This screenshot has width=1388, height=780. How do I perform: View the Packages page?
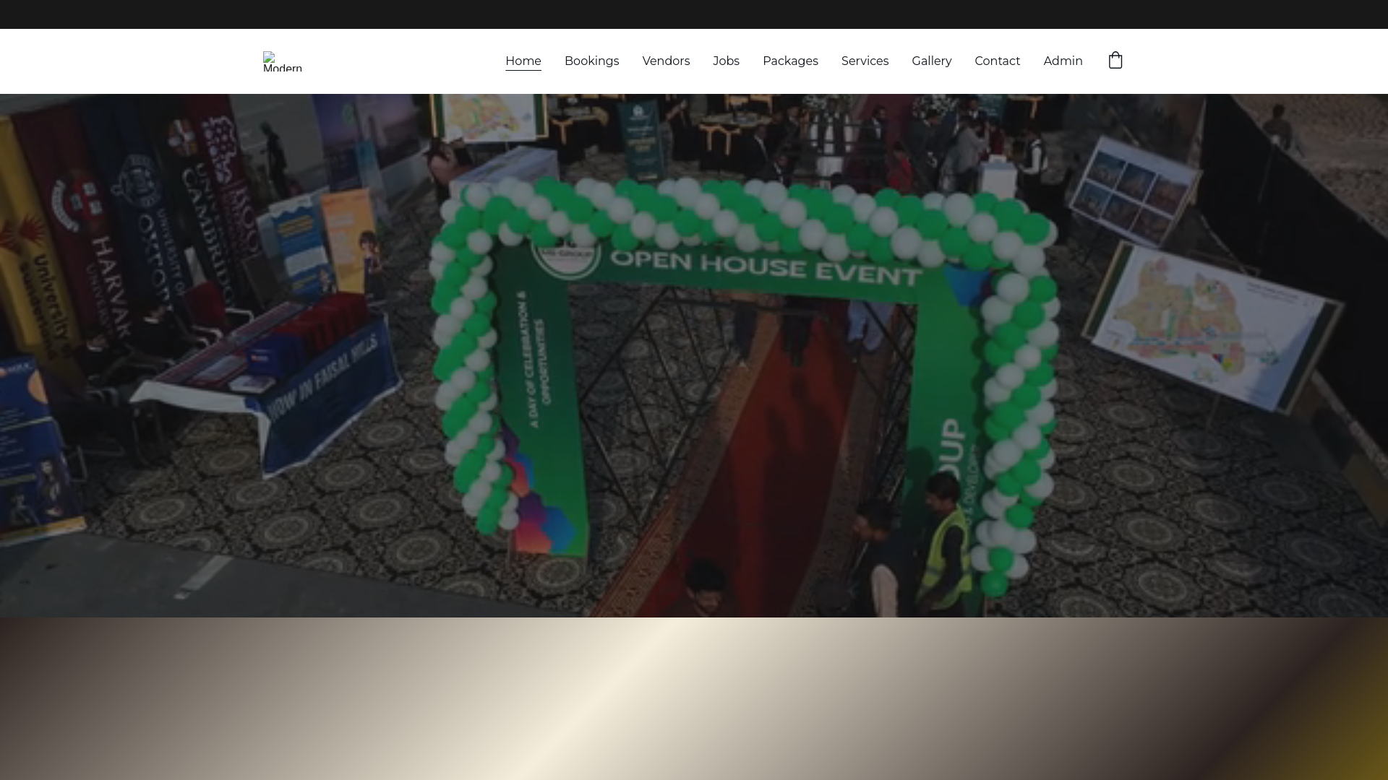[790, 61]
